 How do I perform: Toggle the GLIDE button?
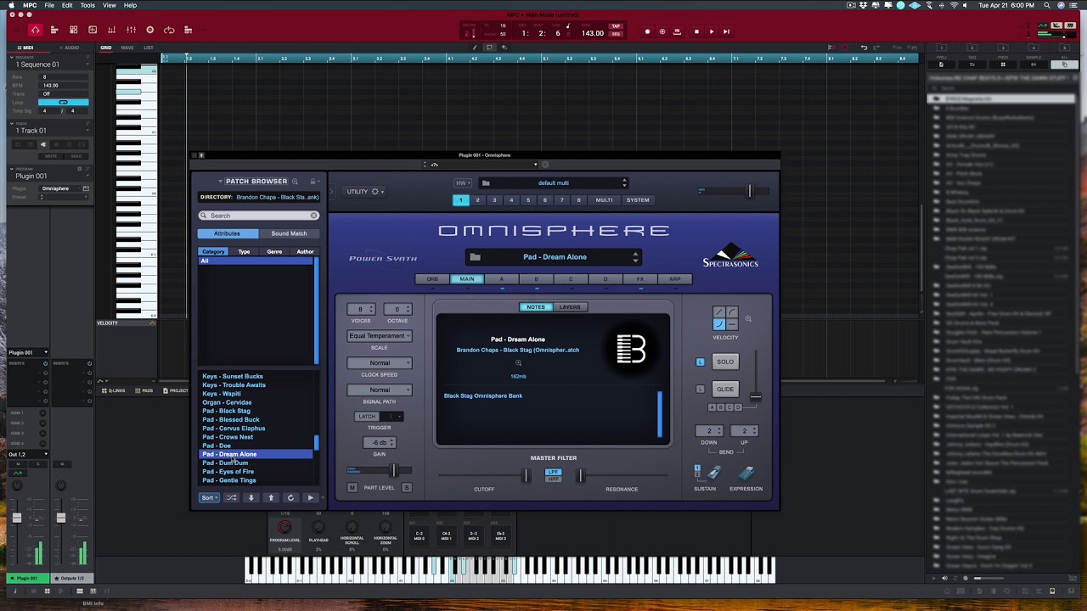[x=725, y=390]
